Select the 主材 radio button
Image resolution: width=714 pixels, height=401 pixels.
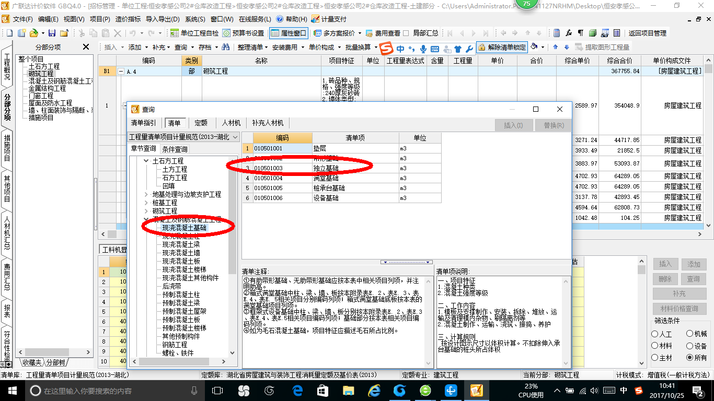point(655,358)
